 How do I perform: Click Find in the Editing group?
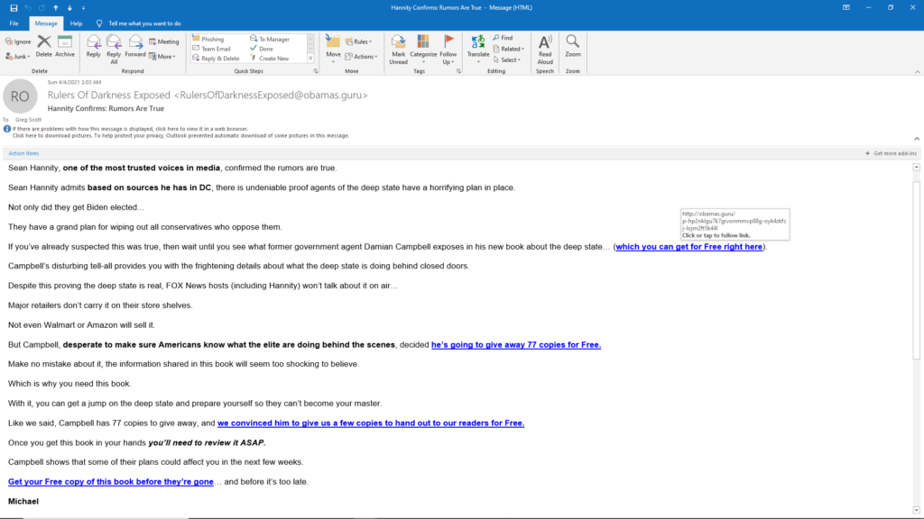(x=503, y=38)
